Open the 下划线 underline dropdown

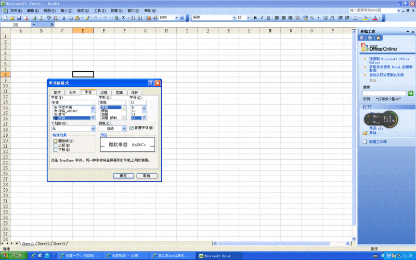93,128
